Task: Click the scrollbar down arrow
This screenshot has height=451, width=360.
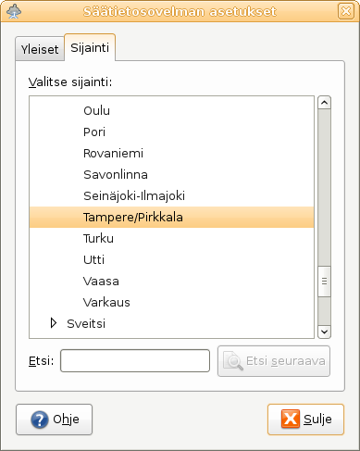Action: [324, 332]
